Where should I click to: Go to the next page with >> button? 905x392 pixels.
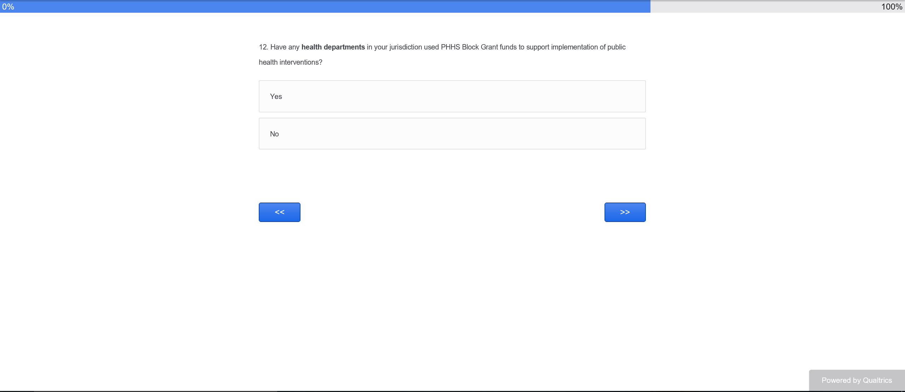pos(625,212)
